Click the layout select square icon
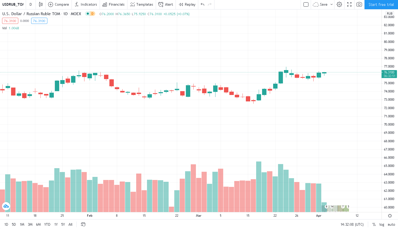The image size is (398, 229). click(x=306, y=4)
